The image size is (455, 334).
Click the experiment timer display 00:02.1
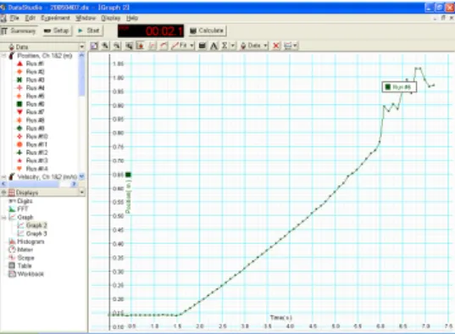click(x=151, y=31)
